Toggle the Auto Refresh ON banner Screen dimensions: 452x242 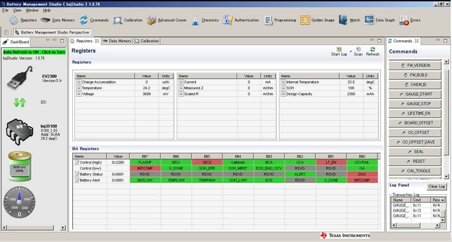pos(34,52)
